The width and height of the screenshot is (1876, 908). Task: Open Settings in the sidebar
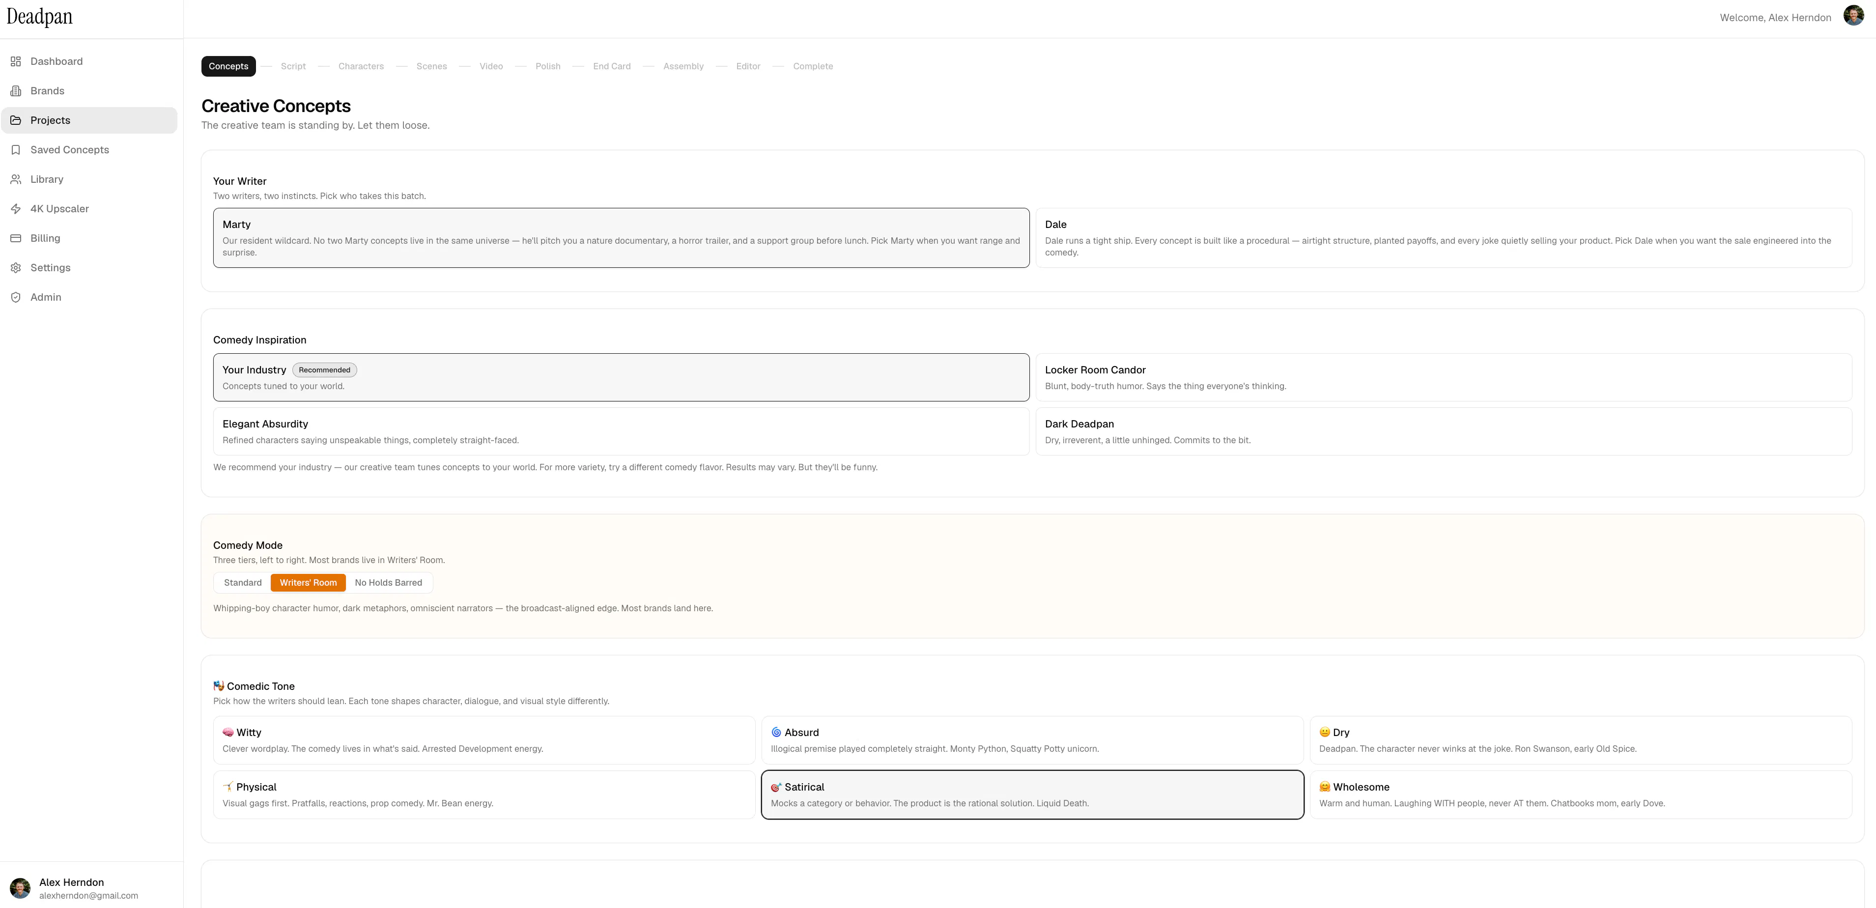89,268
